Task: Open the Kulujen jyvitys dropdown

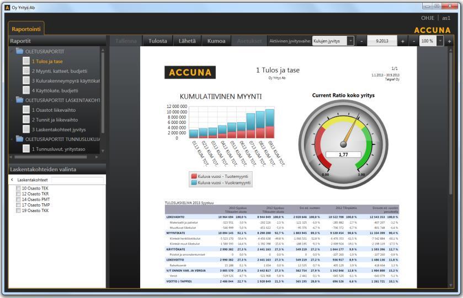Action: tap(333, 41)
